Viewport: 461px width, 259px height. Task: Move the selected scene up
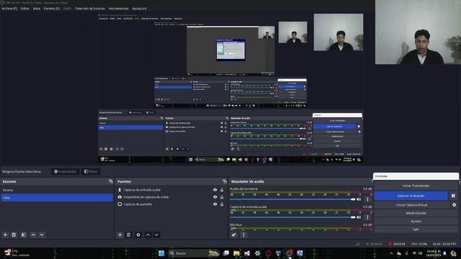(33, 235)
